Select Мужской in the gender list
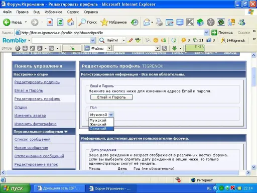 [101, 120]
